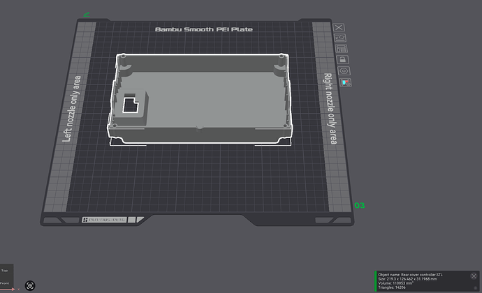Open plate settings hexagon icon

tap(344, 71)
